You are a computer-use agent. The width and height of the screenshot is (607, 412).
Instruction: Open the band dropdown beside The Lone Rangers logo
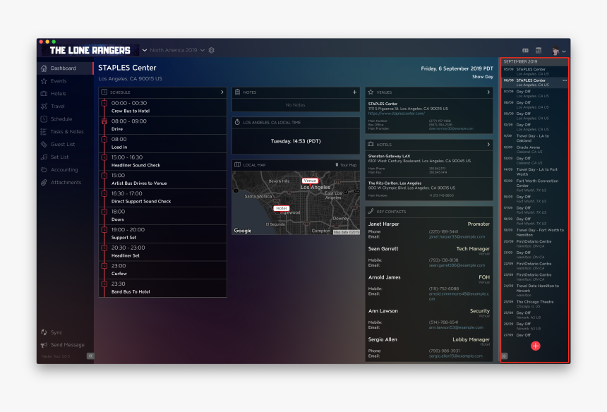[x=145, y=50]
